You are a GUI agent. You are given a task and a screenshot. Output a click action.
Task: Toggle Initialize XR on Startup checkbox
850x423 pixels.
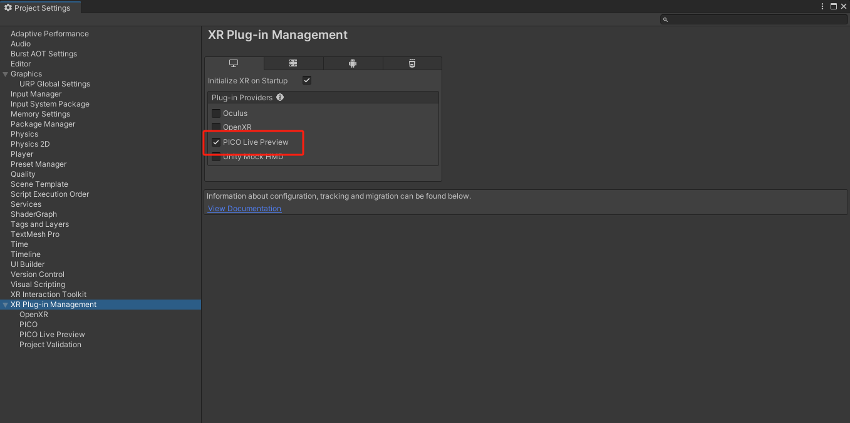[307, 80]
